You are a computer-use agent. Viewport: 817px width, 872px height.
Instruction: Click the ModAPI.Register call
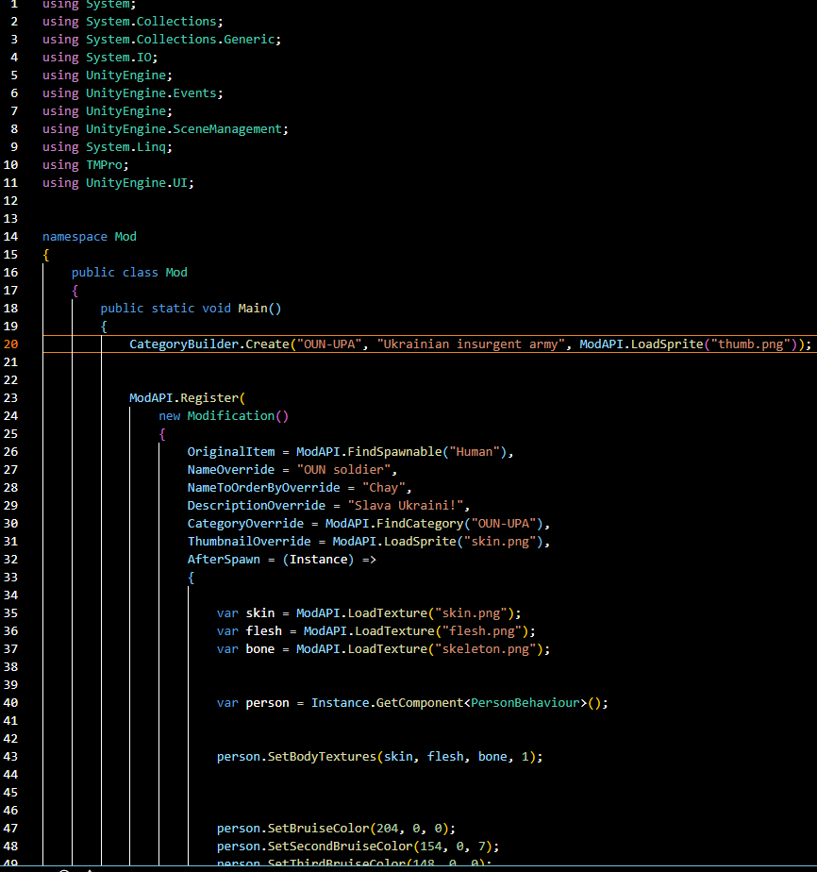pyautogui.click(x=183, y=398)
